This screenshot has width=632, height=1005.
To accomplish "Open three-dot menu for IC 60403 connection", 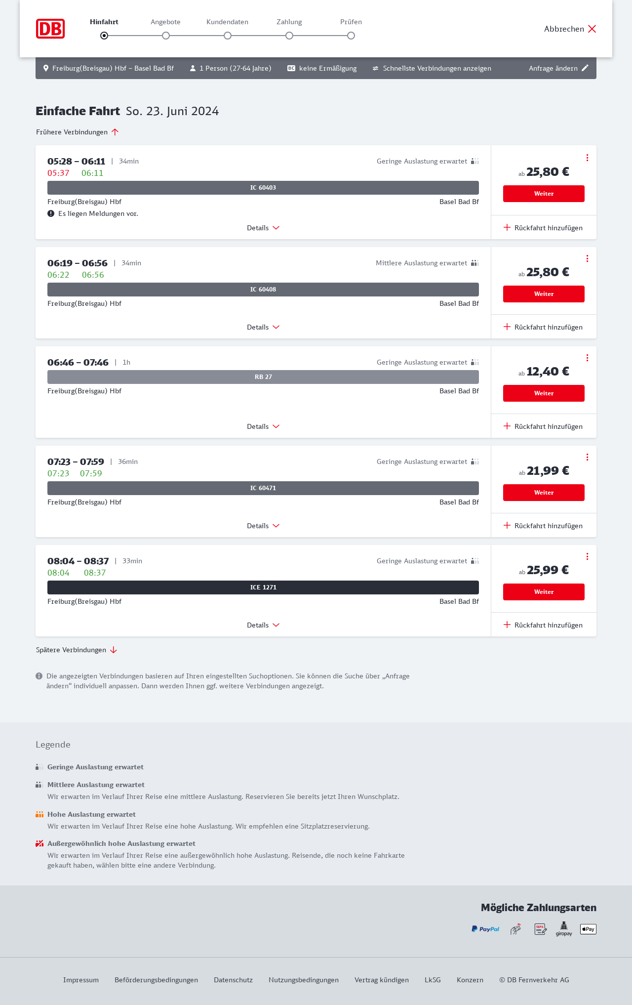I will [x=587, y=158].
